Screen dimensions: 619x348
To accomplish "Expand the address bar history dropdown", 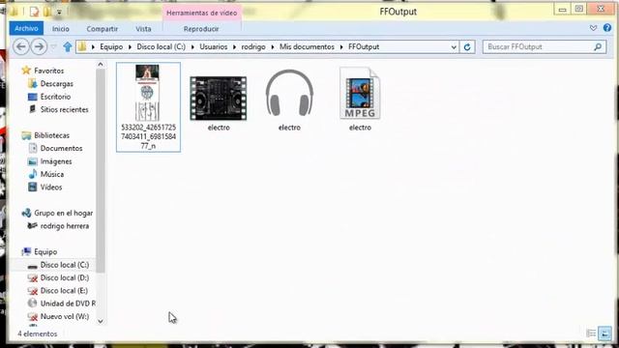I will pyautogui.click(x=454, y=47).
